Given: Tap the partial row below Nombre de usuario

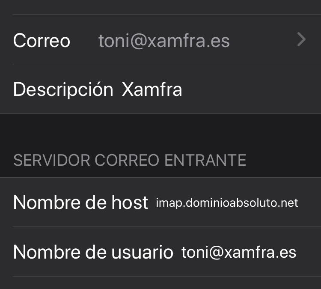Looking at the screenshot, I should click(160, 283).
